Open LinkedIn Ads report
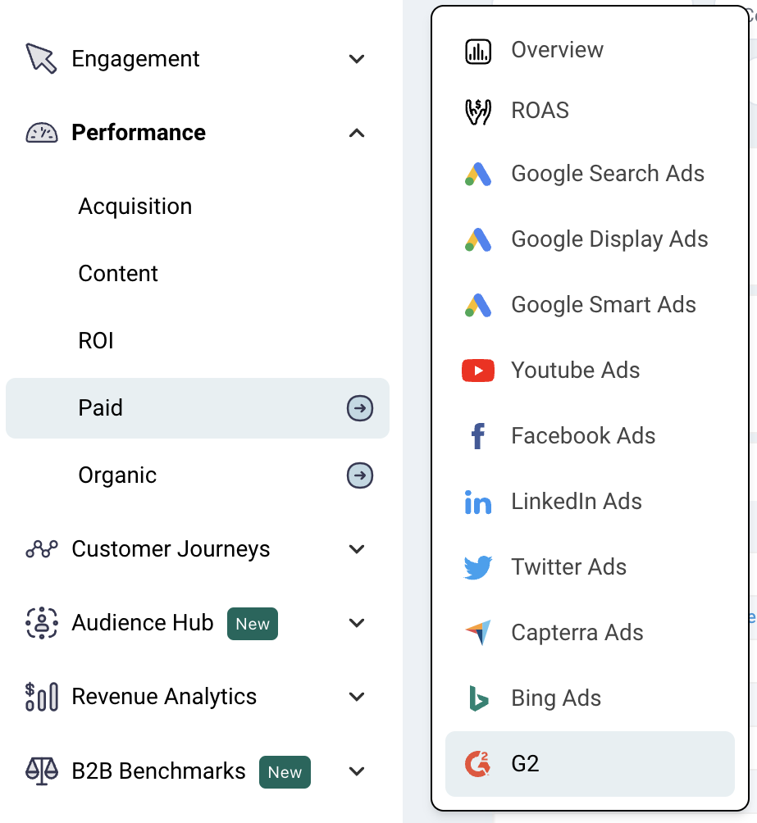This screenshot has width=757, height=823. [x=577, y=501]
